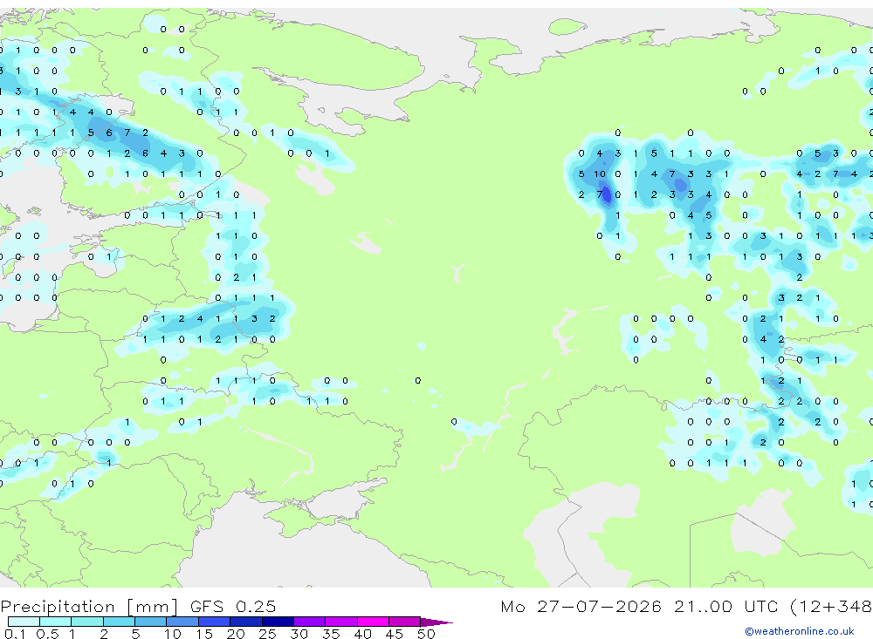Click the 1–2 mm legend color box
The image size is (873, 639).
tap(86, 622)
